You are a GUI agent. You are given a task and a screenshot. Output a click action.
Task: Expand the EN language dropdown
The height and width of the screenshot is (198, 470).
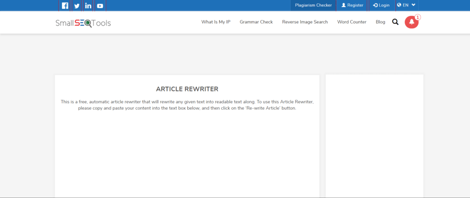(x=406, y=5)
